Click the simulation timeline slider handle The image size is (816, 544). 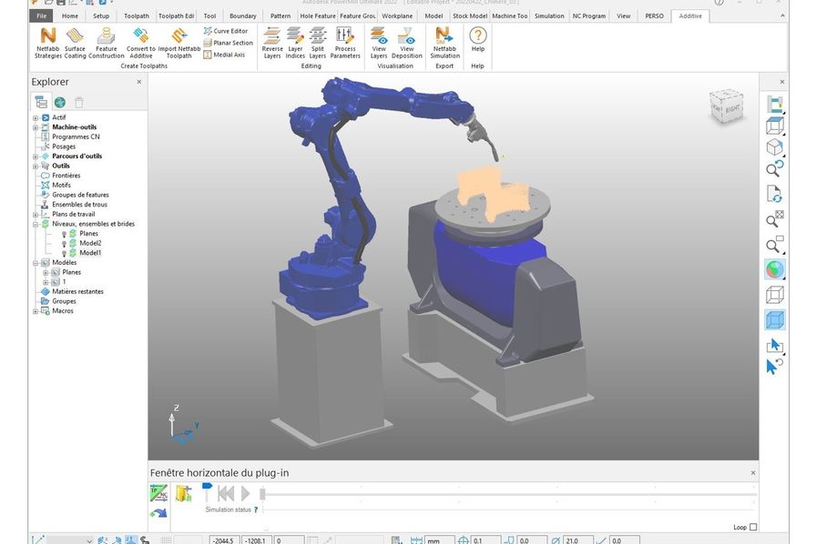pos(263,494)
